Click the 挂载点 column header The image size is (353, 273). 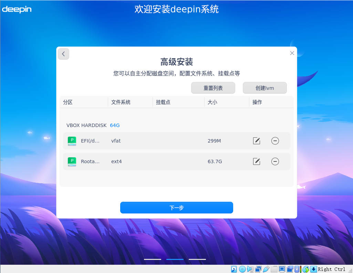[x=163, y=102]
